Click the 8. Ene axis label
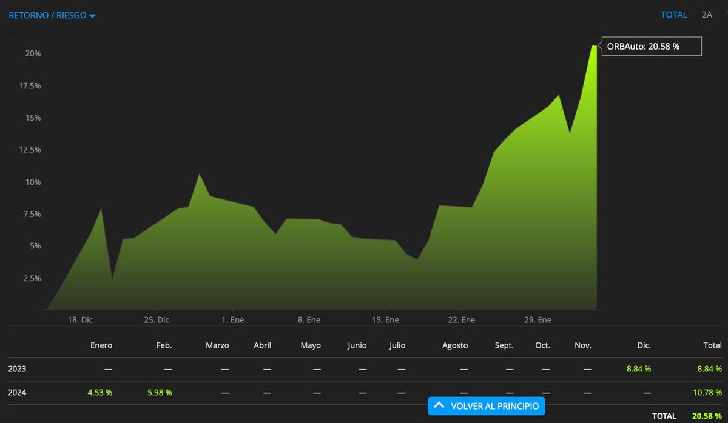This screenshot has width=728, height=423. click(x=309, y=320)
